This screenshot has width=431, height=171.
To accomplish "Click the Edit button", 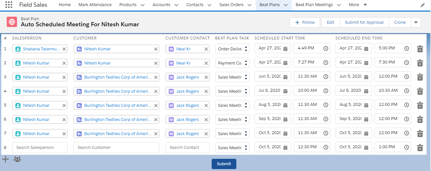I will (331, 22).
